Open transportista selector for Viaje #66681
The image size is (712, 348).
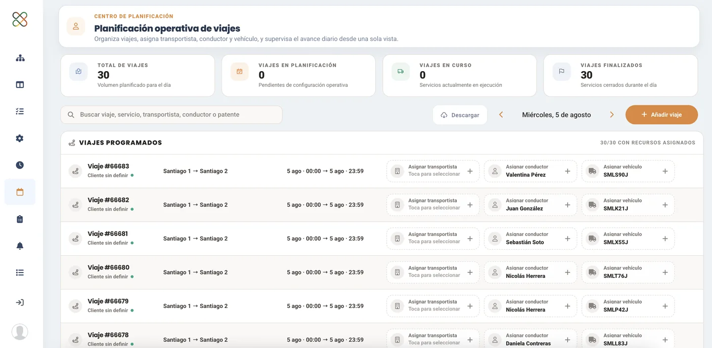tap(433, 239)
